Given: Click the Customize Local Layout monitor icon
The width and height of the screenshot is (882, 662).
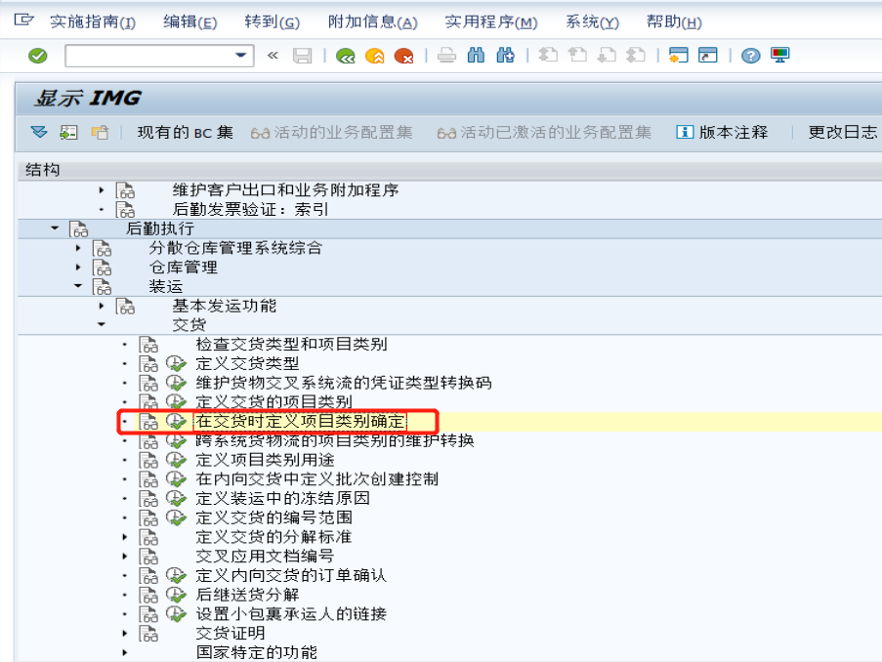Looking at the screenshot, I should 780,55.
